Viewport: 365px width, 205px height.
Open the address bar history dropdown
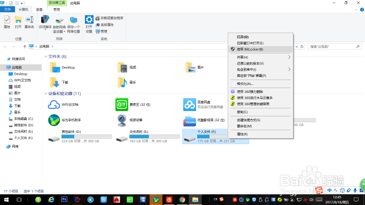[x=297, y=46]
